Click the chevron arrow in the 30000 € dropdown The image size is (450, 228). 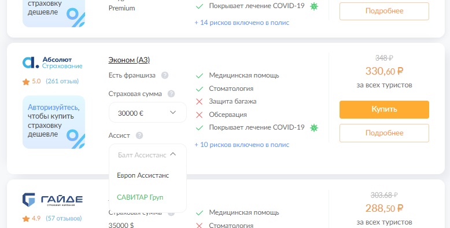tap(173, 112)
